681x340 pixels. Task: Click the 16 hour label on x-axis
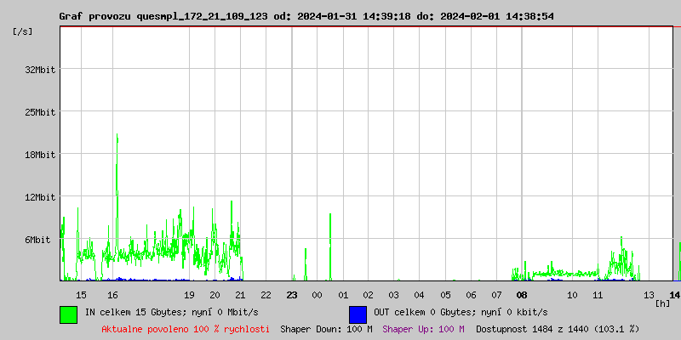[112, 295]
